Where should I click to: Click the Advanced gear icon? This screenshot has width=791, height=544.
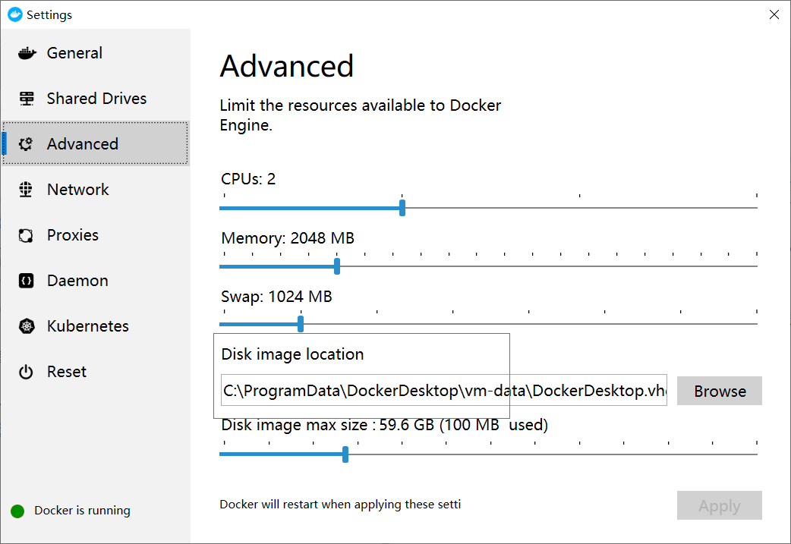click(x=27, y=144)
